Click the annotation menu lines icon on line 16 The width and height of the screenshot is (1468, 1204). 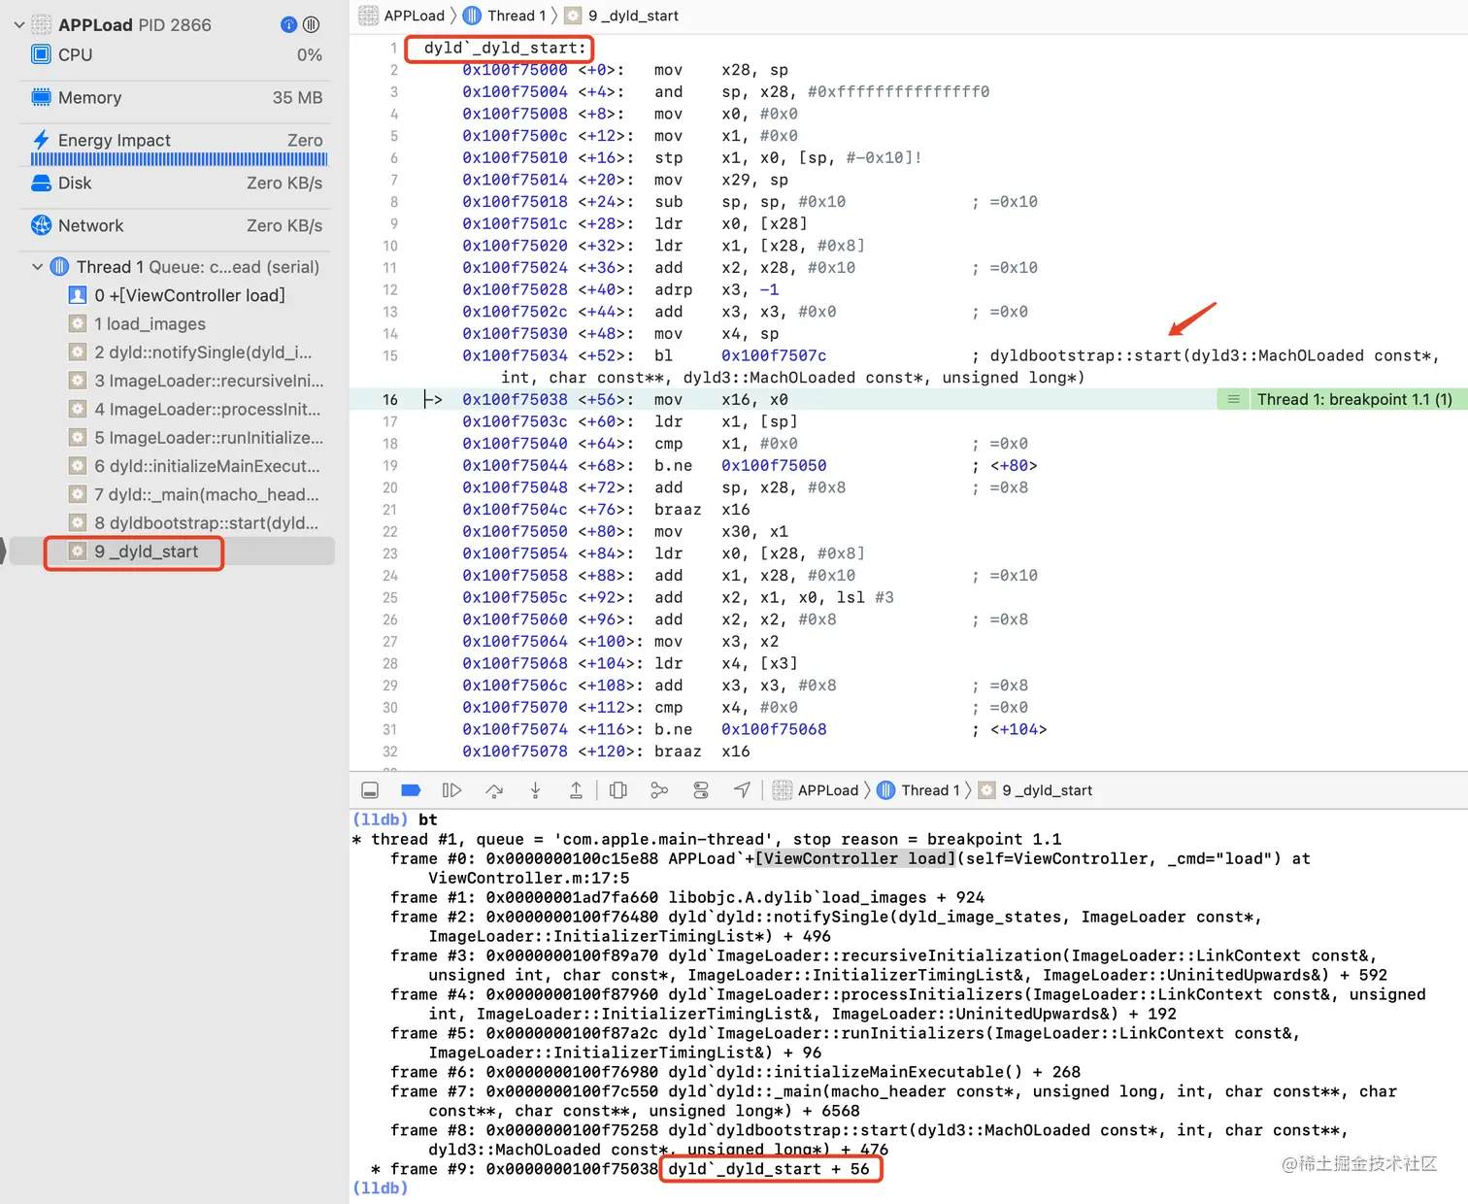pyautogui.click(x=1233, y=399)
